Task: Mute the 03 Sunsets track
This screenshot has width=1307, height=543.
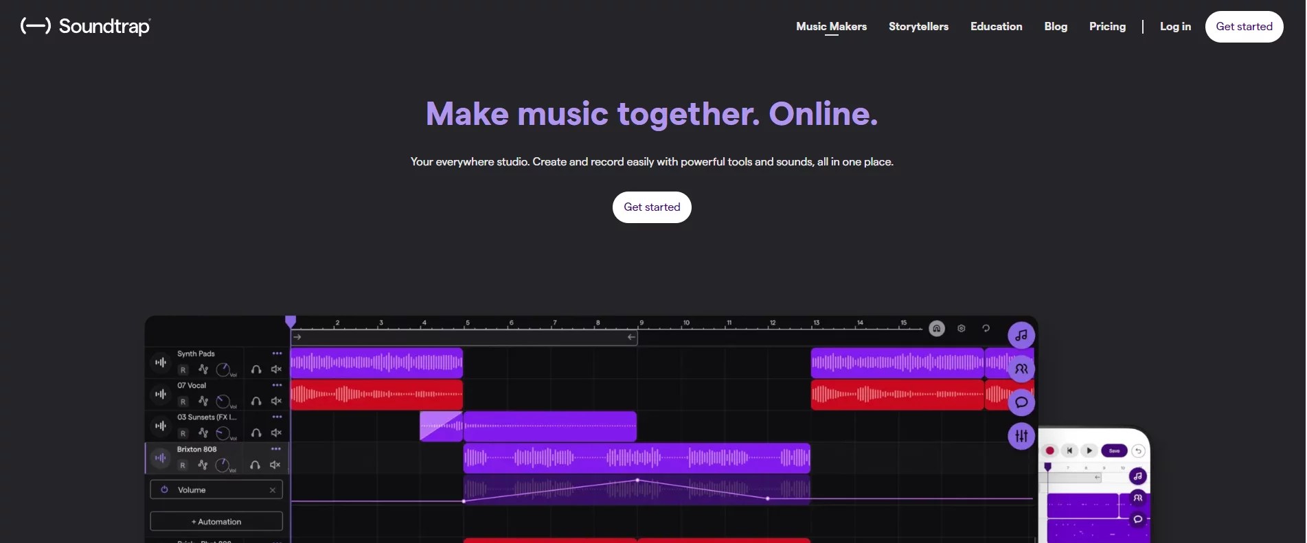Action: pos(276,432)
